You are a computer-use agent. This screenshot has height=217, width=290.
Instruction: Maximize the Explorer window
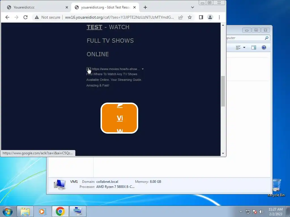[x=256, y=30]
